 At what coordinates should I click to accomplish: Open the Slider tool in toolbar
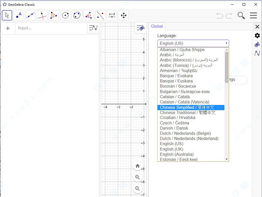tap(112, 15)
